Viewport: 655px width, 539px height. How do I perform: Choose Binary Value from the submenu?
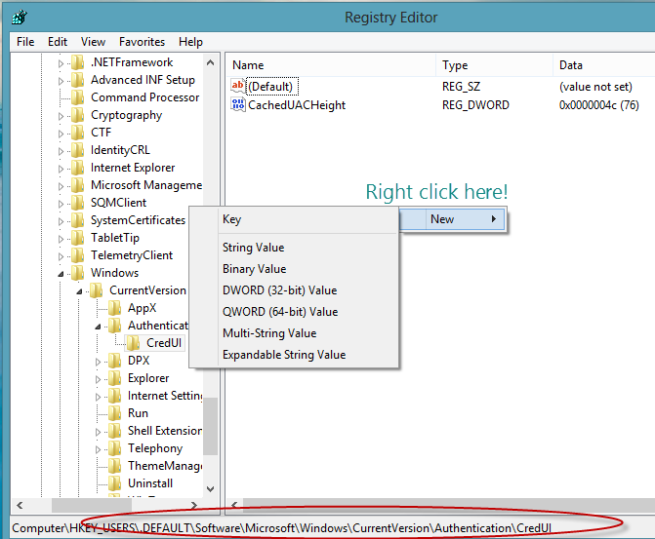tap(295, 269)
